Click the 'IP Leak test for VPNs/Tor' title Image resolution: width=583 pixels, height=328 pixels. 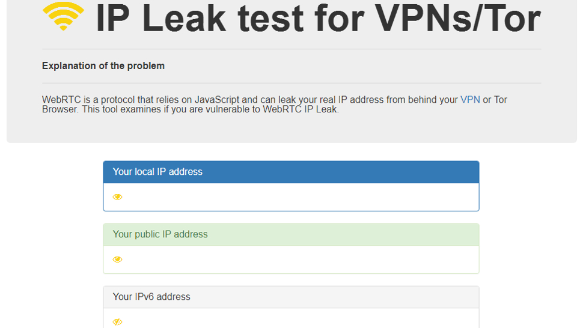click(318, 18)
